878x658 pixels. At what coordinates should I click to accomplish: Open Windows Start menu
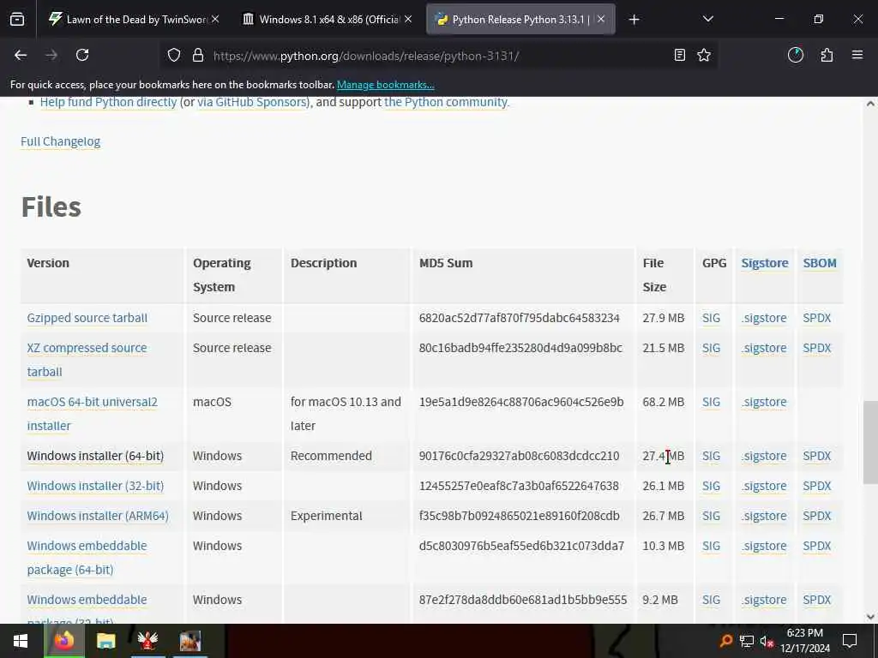click(x=21, y=641)
